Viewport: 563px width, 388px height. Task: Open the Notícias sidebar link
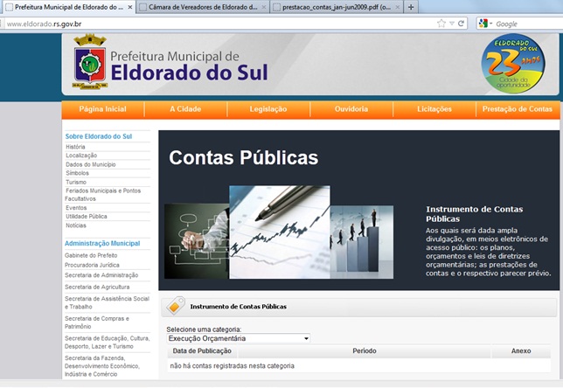(x=76, y=225)
